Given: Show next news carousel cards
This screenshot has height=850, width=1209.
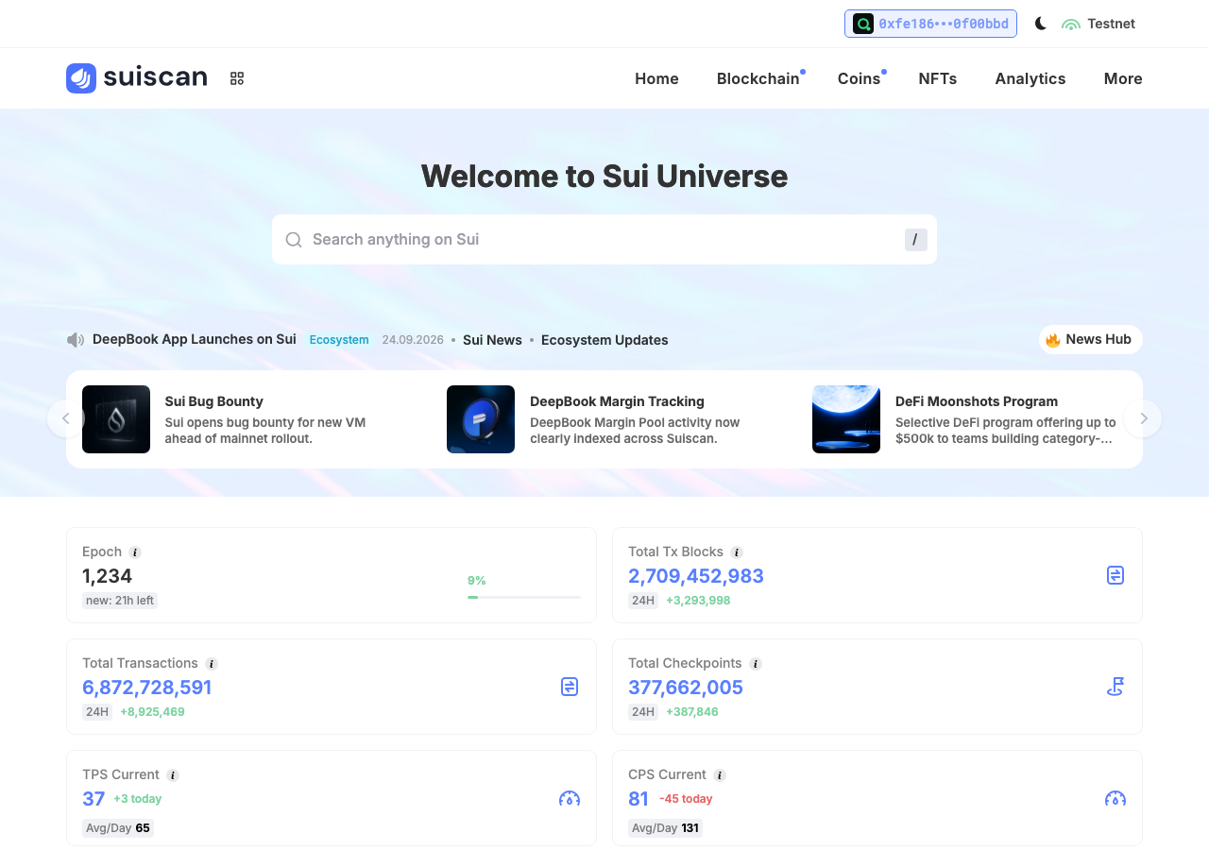Looking at the screenshot, I should pyautogui.click(x=1144, y=418).
